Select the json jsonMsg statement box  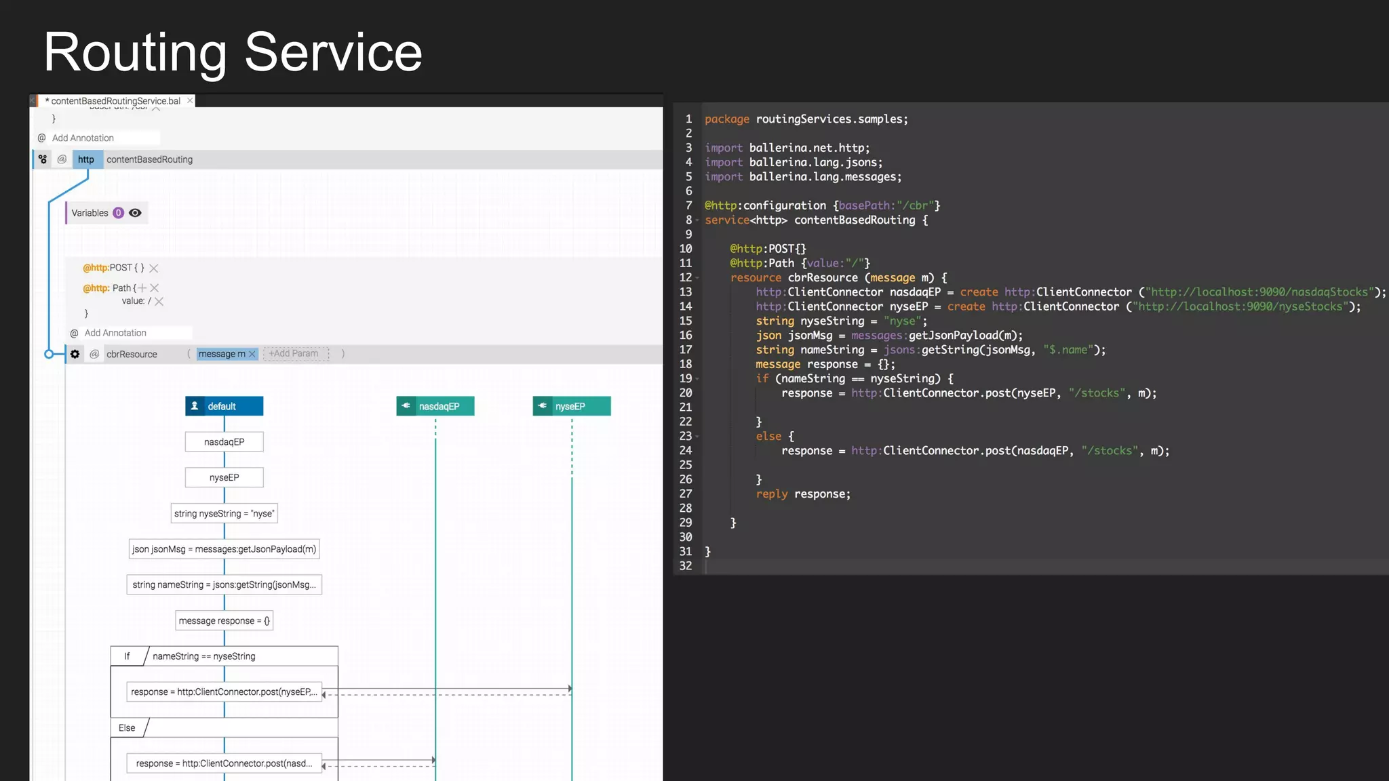[x=224, y=549]
